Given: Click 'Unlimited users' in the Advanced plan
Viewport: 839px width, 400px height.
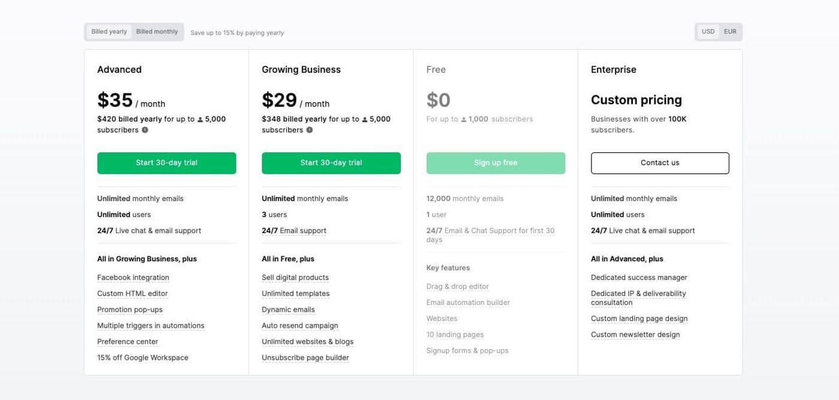Looking at the screenshot, I should pos(124,215).
